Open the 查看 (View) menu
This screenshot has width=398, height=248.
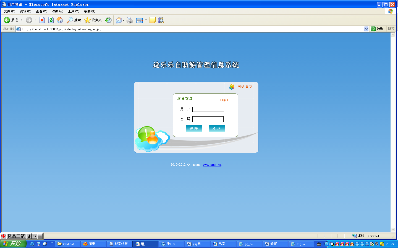41,11
